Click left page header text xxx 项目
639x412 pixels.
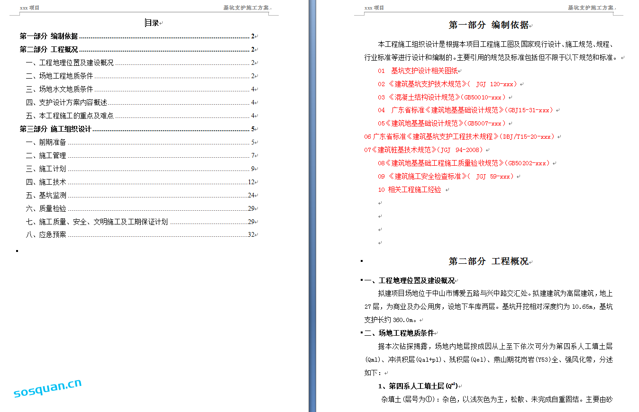pos(29,8)
